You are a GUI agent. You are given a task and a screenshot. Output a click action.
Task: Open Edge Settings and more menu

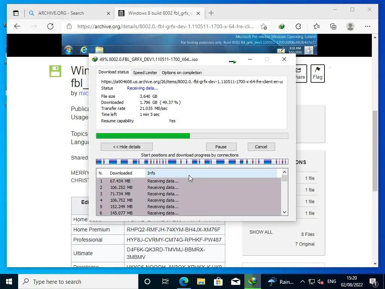tap(368, 26)
